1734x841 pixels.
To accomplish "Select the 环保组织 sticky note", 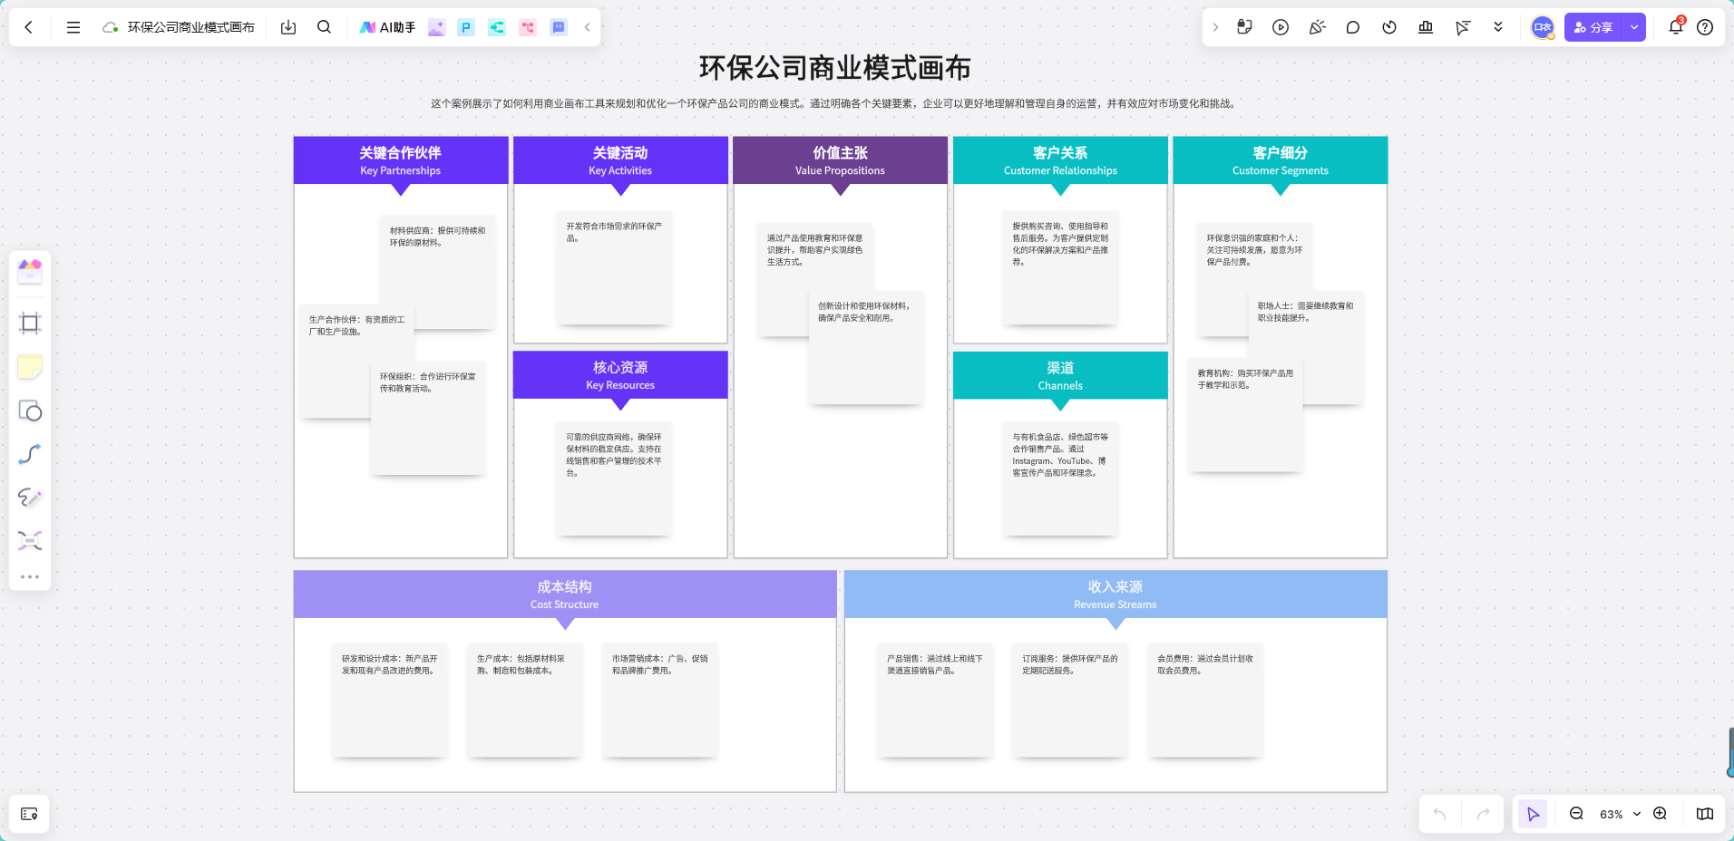I will point(427,418).
